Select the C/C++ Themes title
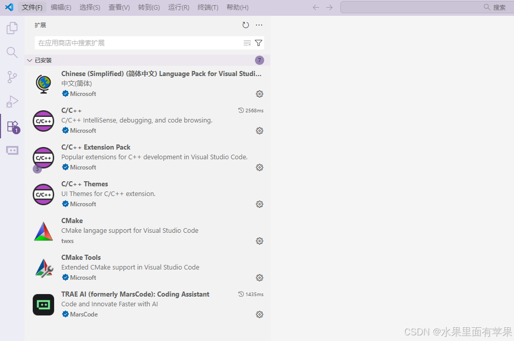Image resolution: width=514 pixels, height=341 pixels. (x=85, y=184)
